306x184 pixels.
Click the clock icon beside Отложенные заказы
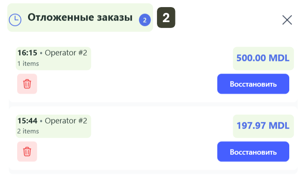[15, 19]
